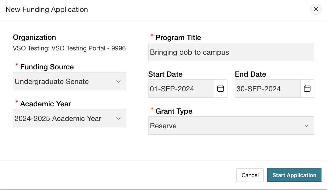Click the End Date label text
327x190 pixels.
(x=250, y=74)
